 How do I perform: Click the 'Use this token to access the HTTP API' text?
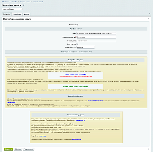(x=76, y=74)
